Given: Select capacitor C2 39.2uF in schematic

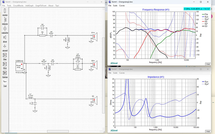Looking at the screenshot, I should 44,64.
